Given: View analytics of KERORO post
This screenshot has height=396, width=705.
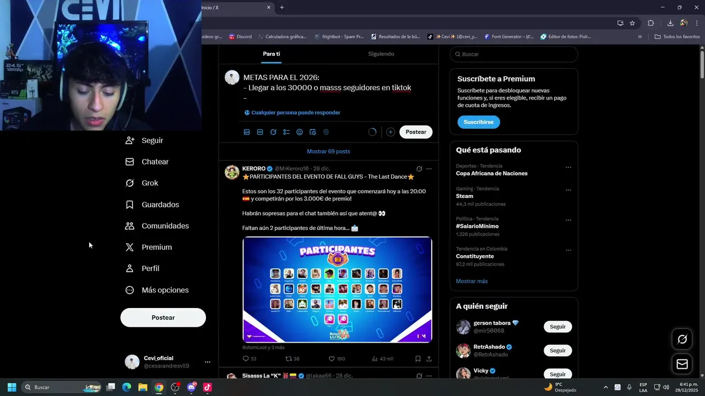Looking at the screenshot, I should pyautogui.click(x=382, y=359).
